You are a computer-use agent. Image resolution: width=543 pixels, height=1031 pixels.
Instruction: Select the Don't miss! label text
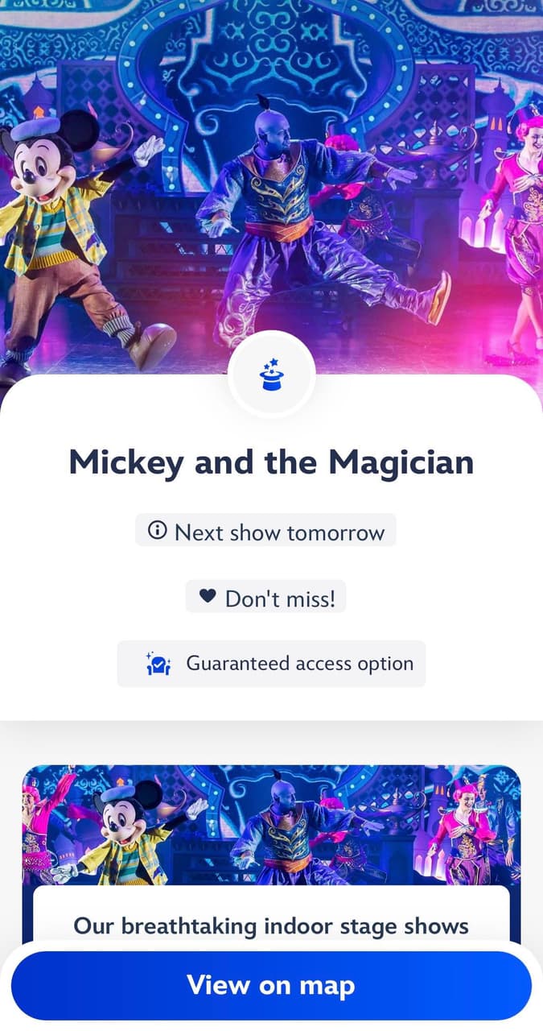click(x=280, y=598)
